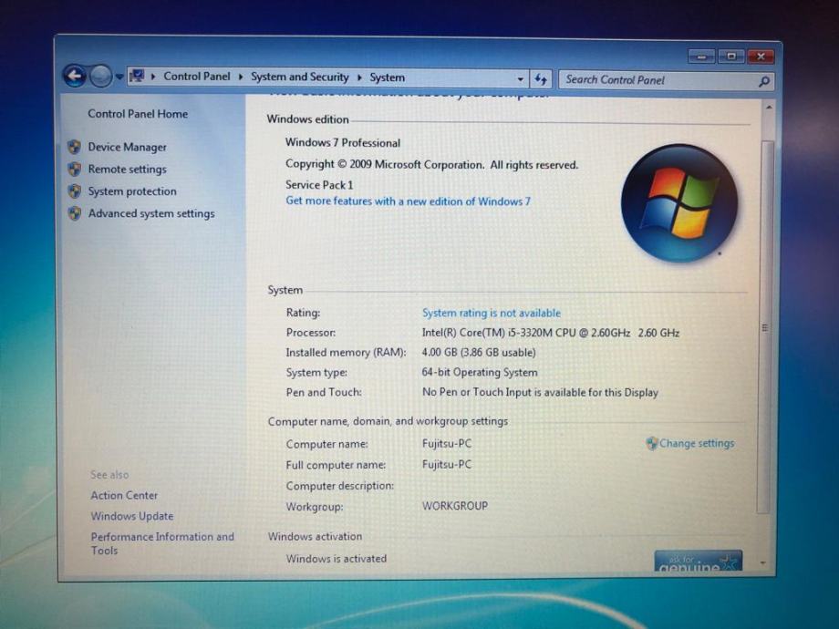839x629 pixels.
Task: Click the 4.00 GB installed memory value
Action: click(x=479, y=353)
